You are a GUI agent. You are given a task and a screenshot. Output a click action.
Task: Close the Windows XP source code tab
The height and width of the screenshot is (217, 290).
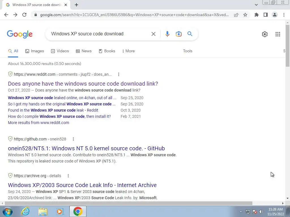(x=66, y=5)
